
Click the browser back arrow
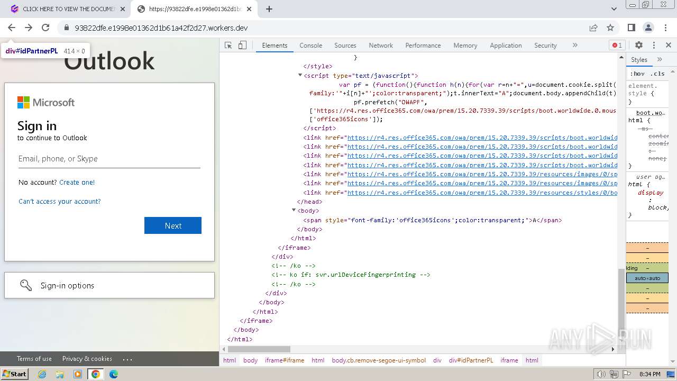(x=12, y=28)
